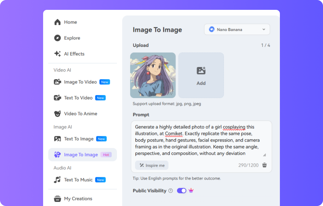Image resolution: width=323 pixels, height=206 pixels.
Task: Click the Public Visibility help icon
Action: [x=171, y=191]
